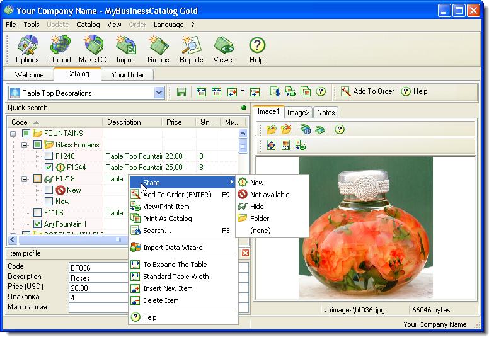Launch the Make CD tool
This screenshot has width=489, height=337.
point(93,49)
